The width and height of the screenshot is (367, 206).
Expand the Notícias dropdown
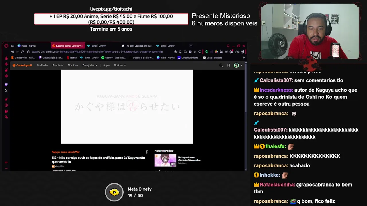pyautogui.click(x=120, y=65)
